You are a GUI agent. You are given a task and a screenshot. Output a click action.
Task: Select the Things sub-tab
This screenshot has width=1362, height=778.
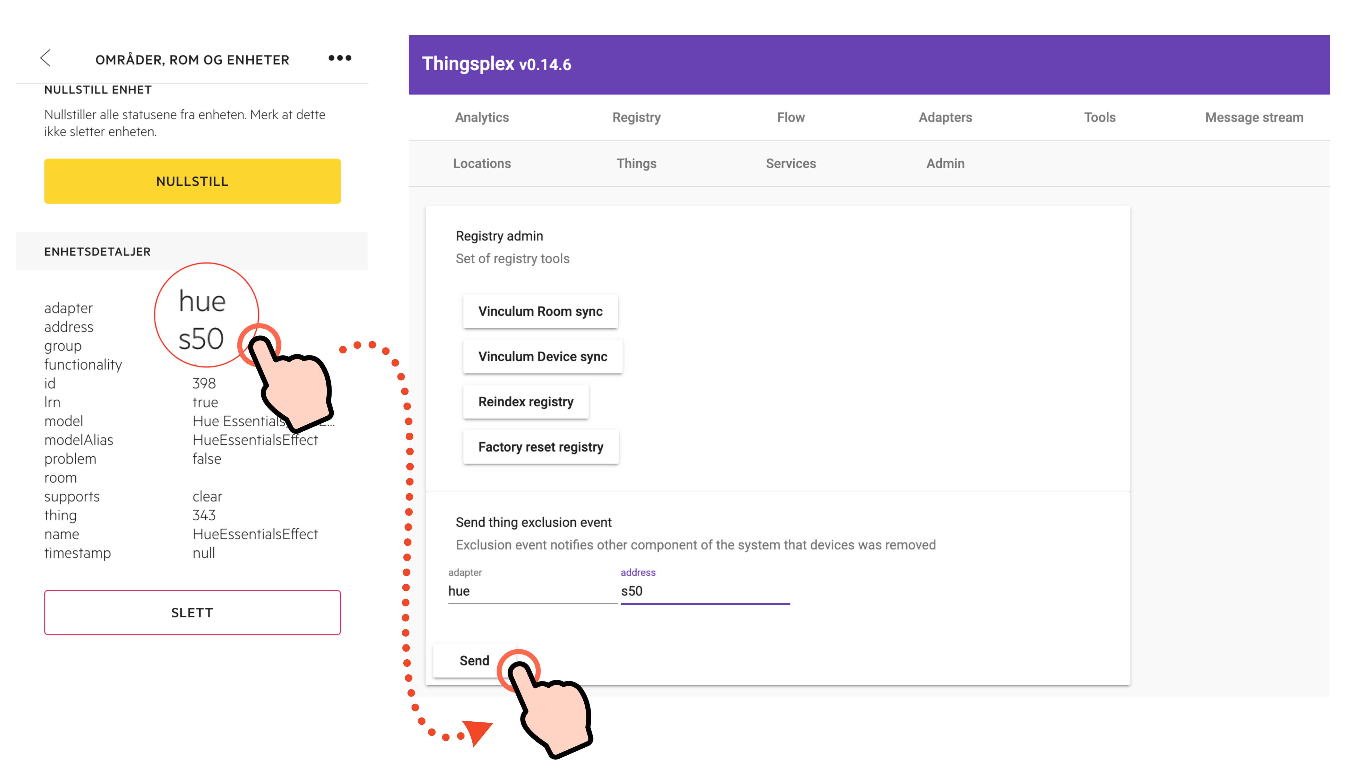(636, 163)
